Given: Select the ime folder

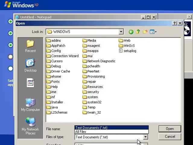Looking at the screenshot, I should tap(52, 92).
